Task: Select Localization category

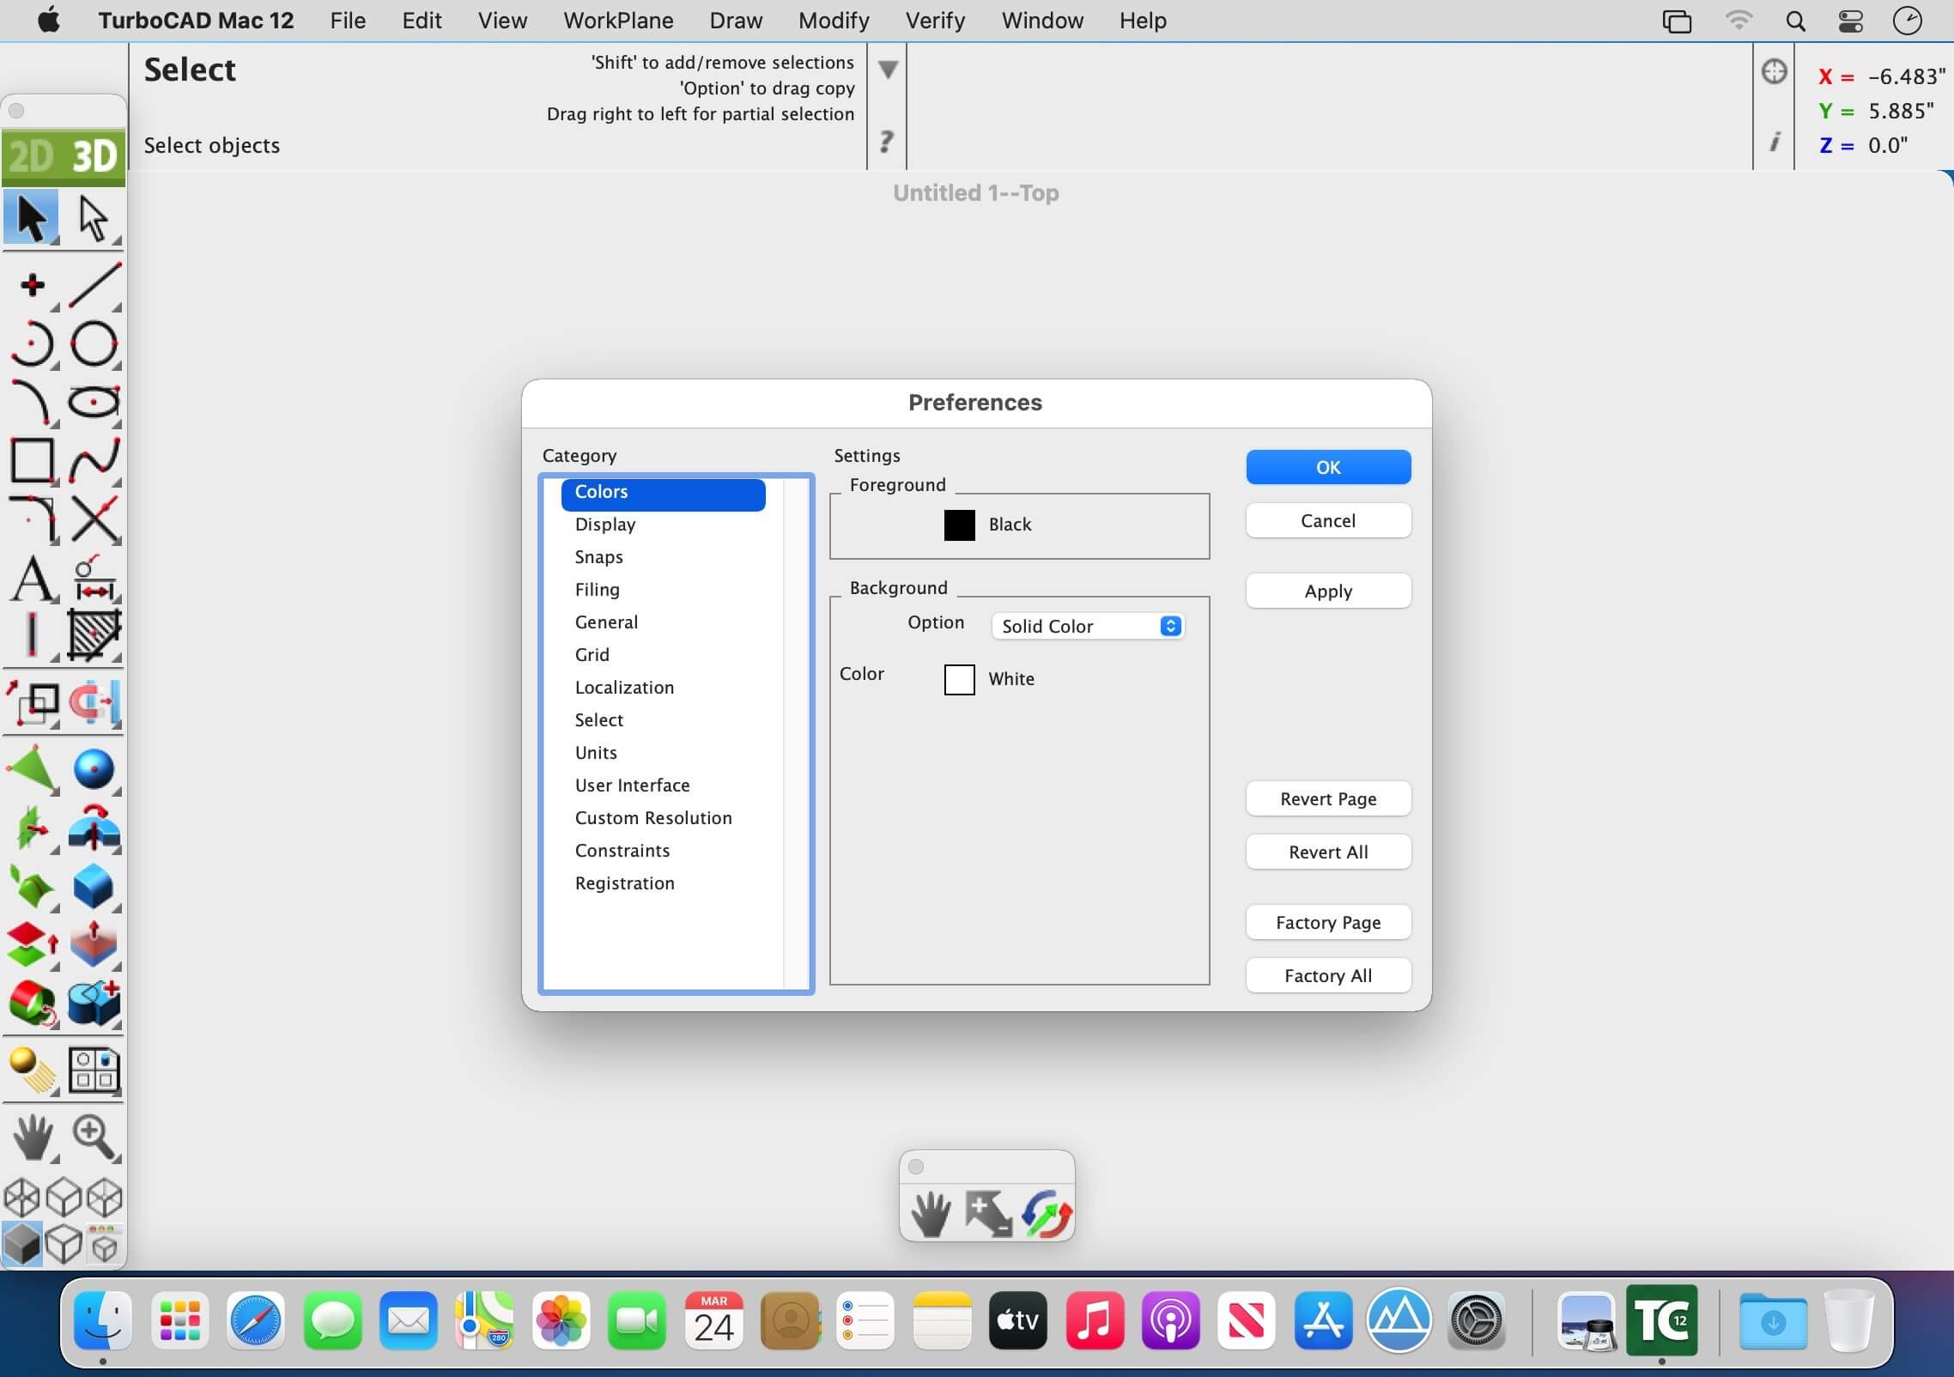Action: pyautogui.click(x=664, y=688)
